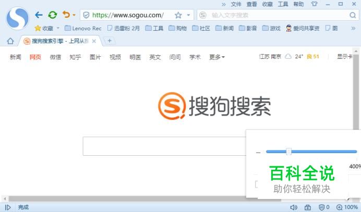
Task: Click the orange undo restore arrow
Action: tap(66, 15)
